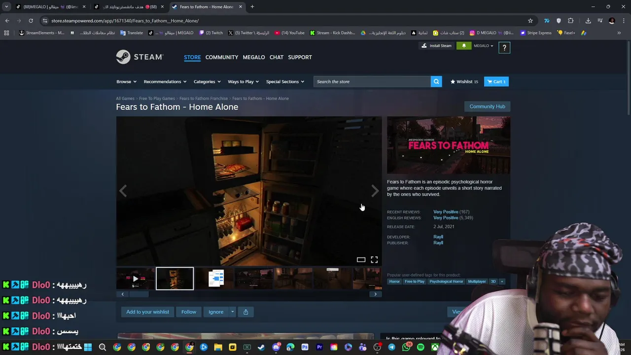Screen dimensions: 631x355
Task: Open Steam from the Windows taskbar
Action: 261,347
